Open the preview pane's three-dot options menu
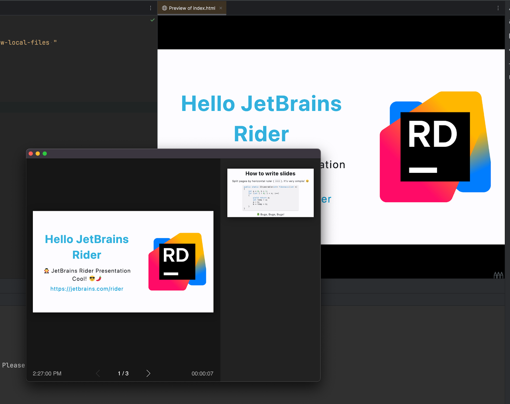 pos(498,8)
